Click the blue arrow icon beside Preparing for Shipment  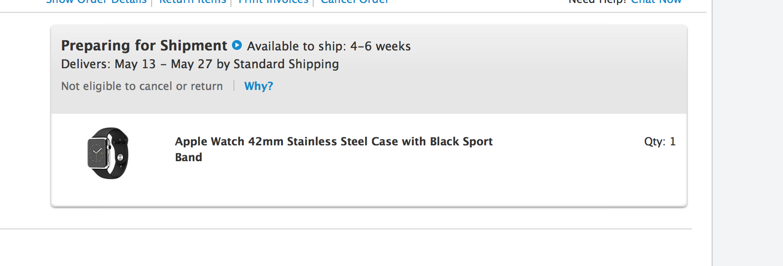pyautogui.click(x=237, y=45)
